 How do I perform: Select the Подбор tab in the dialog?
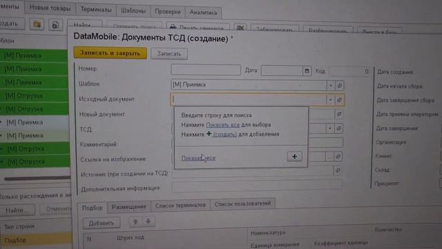(92, 207)
